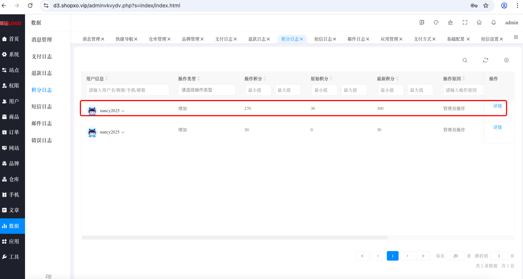Select 订单 in the dark left sidebar
Screen dimensions: 523x279
tap(11, 132)
